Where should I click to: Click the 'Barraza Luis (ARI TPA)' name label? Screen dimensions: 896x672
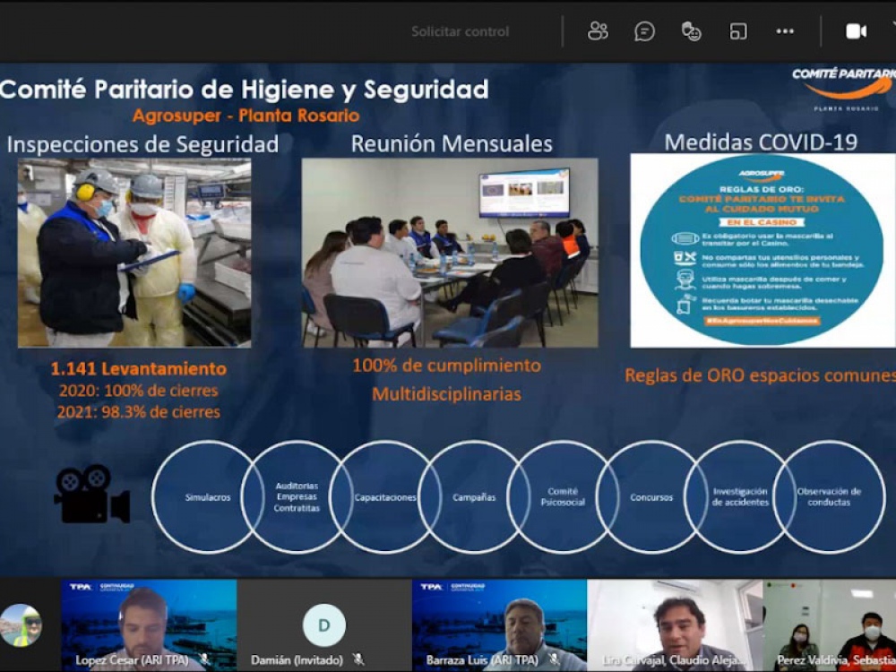point(482,660)
